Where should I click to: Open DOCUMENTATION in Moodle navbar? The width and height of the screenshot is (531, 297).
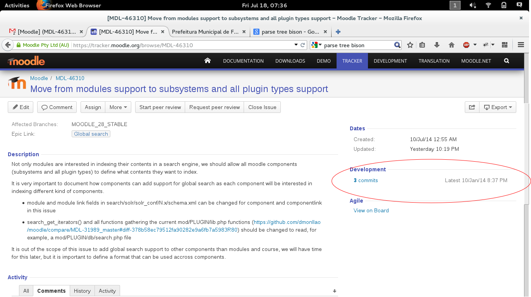pyautogui.click(x=243, y=61)
